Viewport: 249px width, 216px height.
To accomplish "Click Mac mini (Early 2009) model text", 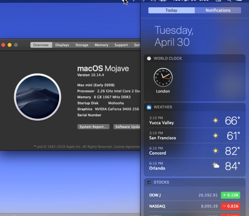I will [x=96, y=85].
